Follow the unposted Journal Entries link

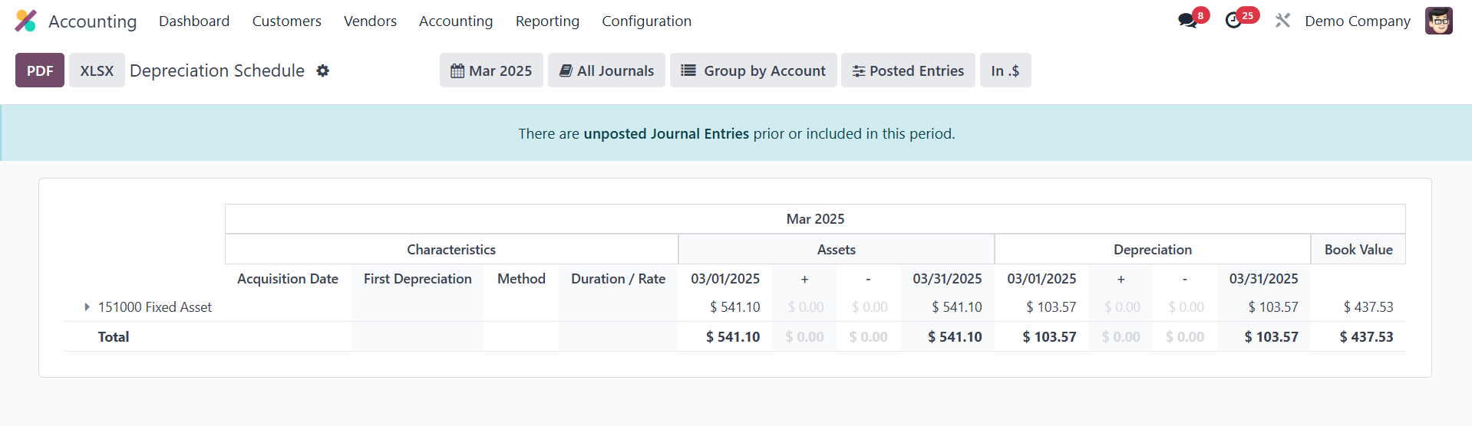pos(665,133)
